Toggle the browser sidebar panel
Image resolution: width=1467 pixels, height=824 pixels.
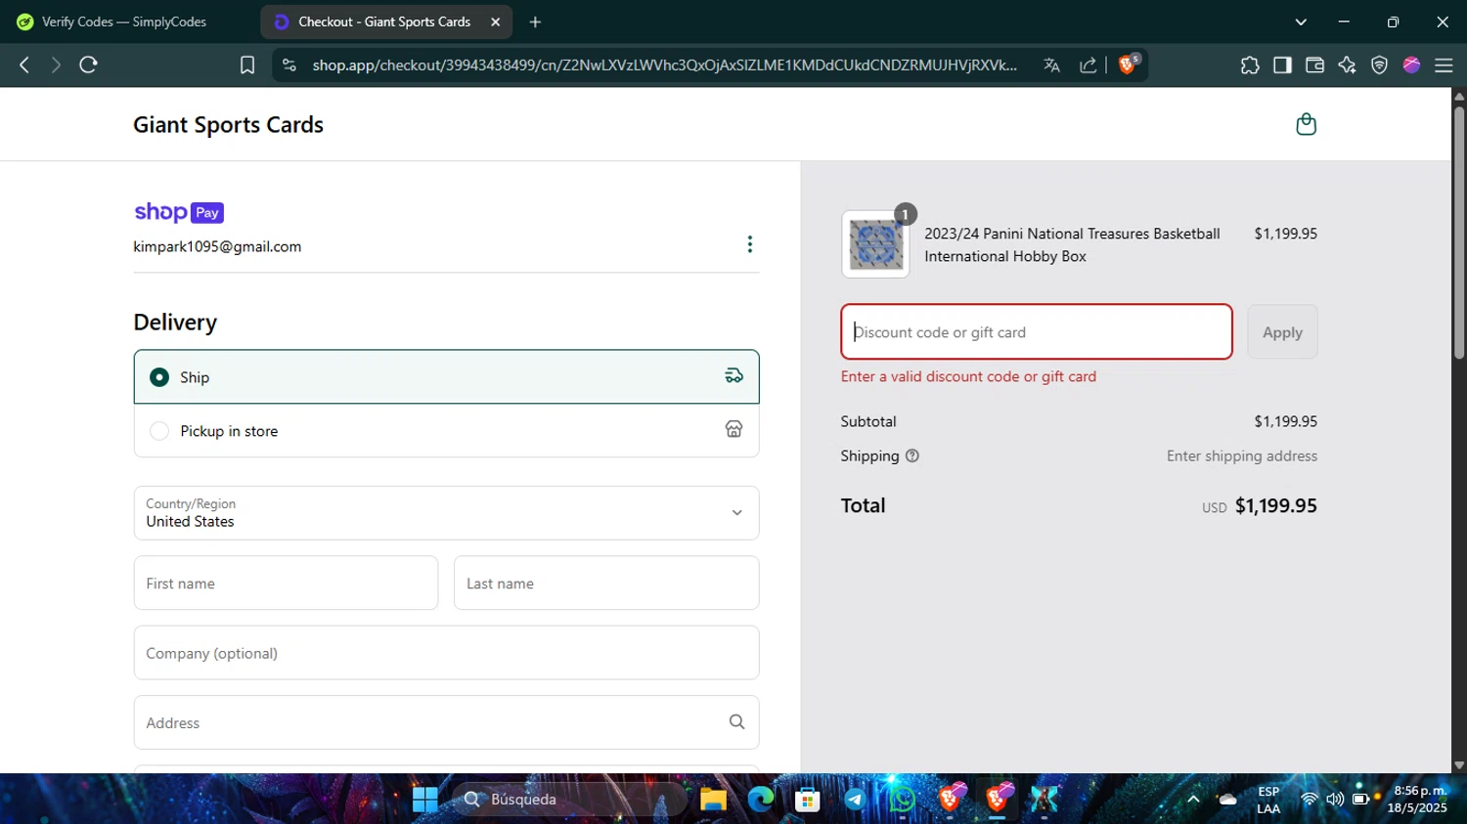(x=1282, y=65)
